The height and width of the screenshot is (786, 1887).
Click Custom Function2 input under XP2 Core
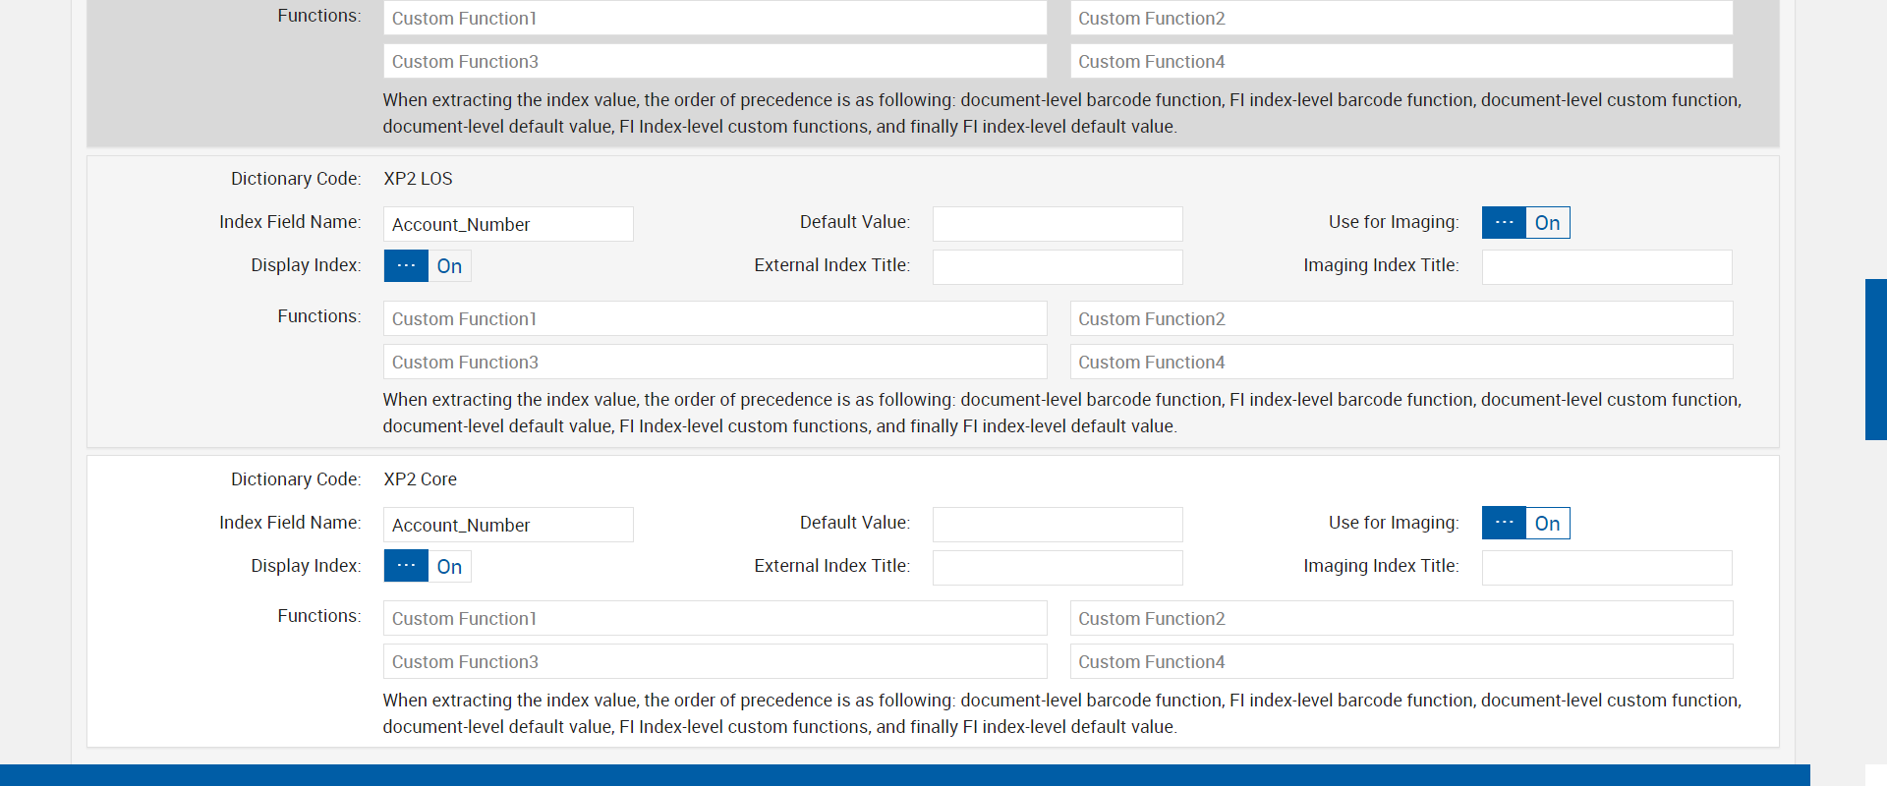click(1401, 619)
